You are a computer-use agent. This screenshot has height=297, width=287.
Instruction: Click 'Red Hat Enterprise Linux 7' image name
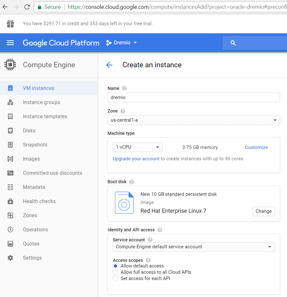click(x=173, y=211)
